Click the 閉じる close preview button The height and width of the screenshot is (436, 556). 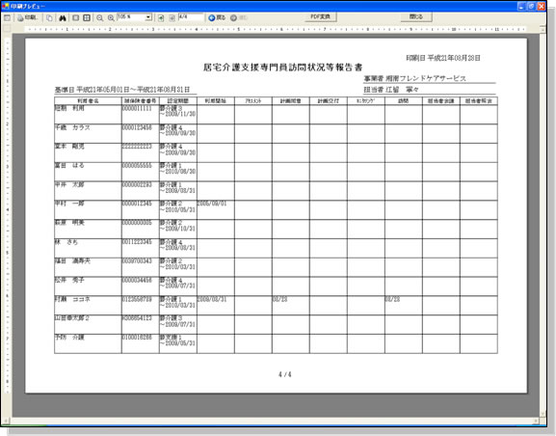(416, 16)
